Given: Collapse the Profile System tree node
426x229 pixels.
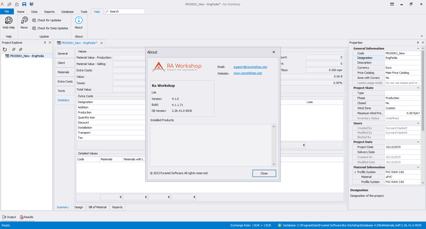Looking at the screenshot, I should coord(355,172).
